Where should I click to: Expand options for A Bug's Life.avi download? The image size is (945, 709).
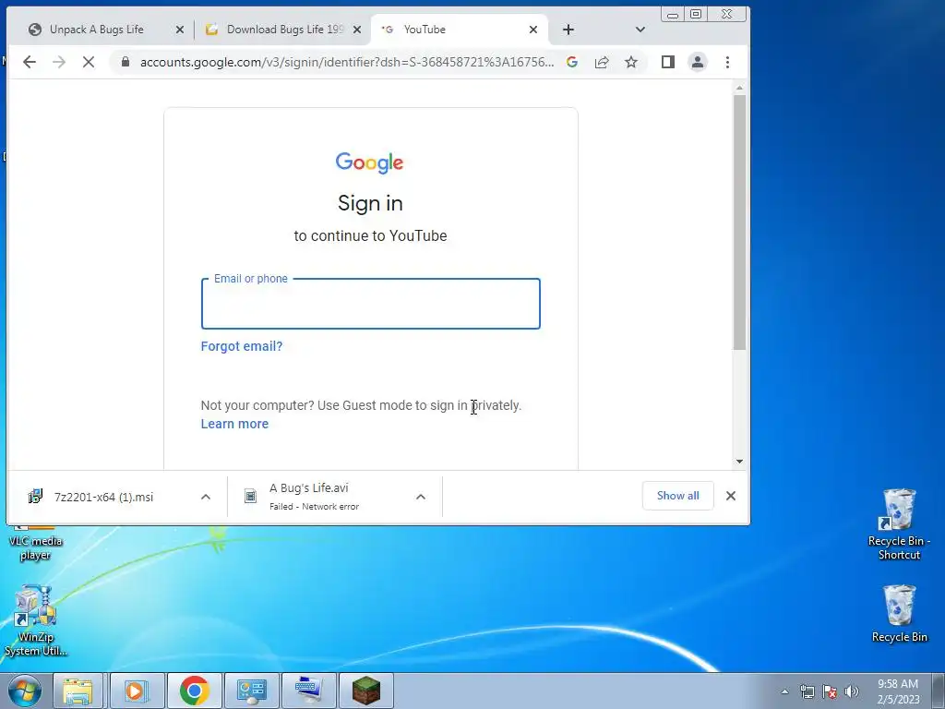(421, 497)
